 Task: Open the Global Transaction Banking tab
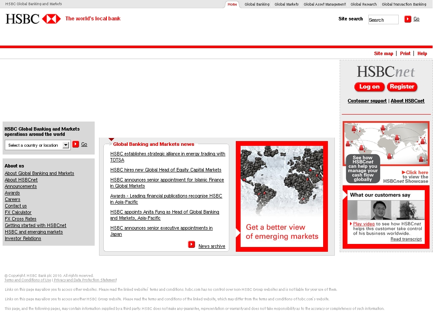click(404, 4)
